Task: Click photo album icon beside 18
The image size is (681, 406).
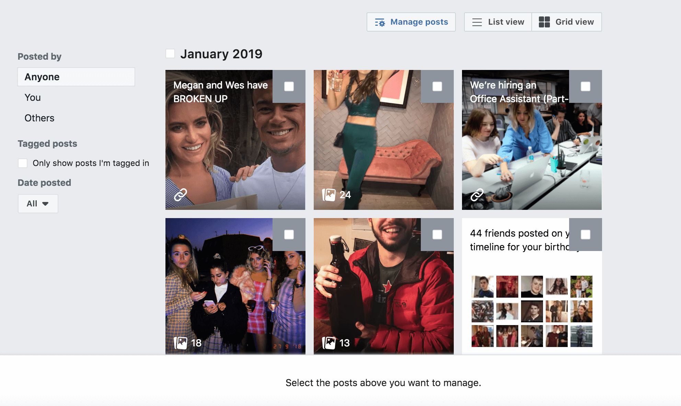Action: click(x=180, y=343)
